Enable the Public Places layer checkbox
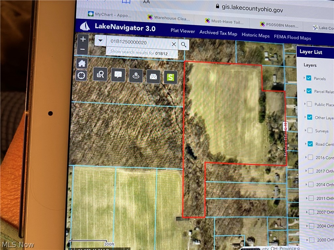The width and height of the screenshot is (334, 250). (x=309, y=104)
